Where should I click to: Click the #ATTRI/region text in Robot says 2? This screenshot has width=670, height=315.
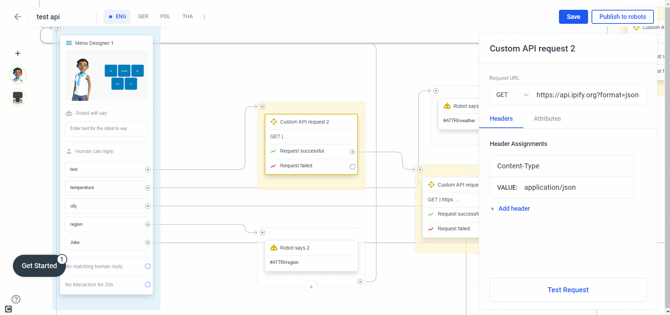(x=284, y=262)
